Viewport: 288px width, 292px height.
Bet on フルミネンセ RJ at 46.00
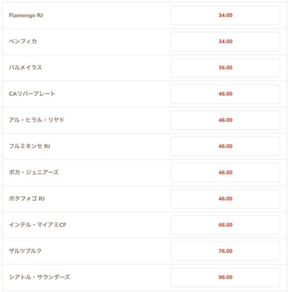225,146
